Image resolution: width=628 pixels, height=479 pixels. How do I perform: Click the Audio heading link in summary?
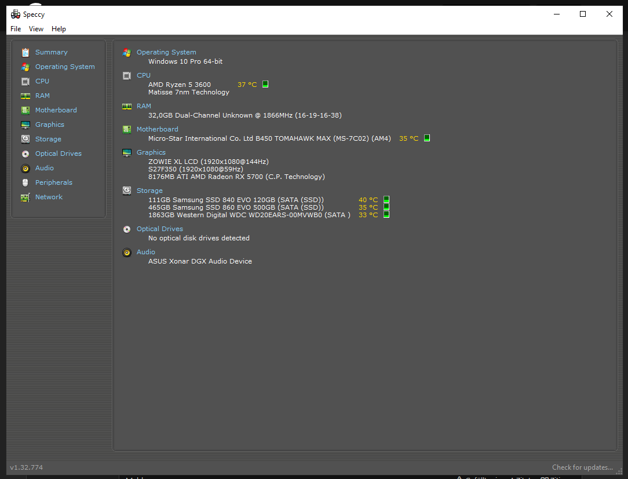146,252
